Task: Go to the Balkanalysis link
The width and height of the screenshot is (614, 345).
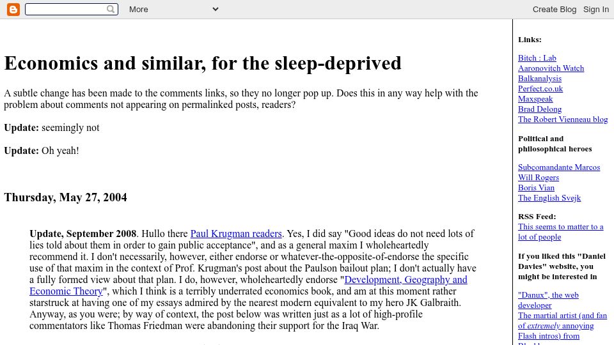Action: pyautogui.click(x=540, y=78)
